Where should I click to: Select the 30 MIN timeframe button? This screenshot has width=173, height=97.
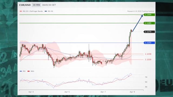click(x=36, y=5)
